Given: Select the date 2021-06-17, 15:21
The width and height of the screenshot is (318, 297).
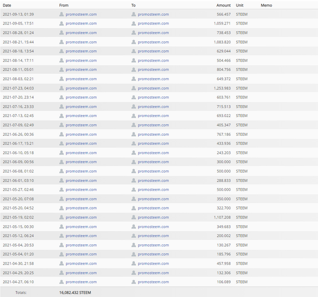Looking at the screenshot, I should point(18,144).
